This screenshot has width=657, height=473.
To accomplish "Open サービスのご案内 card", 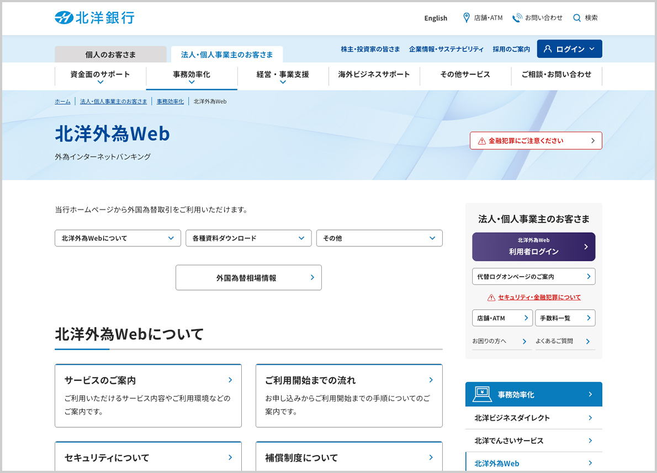I will pos(149,396).
